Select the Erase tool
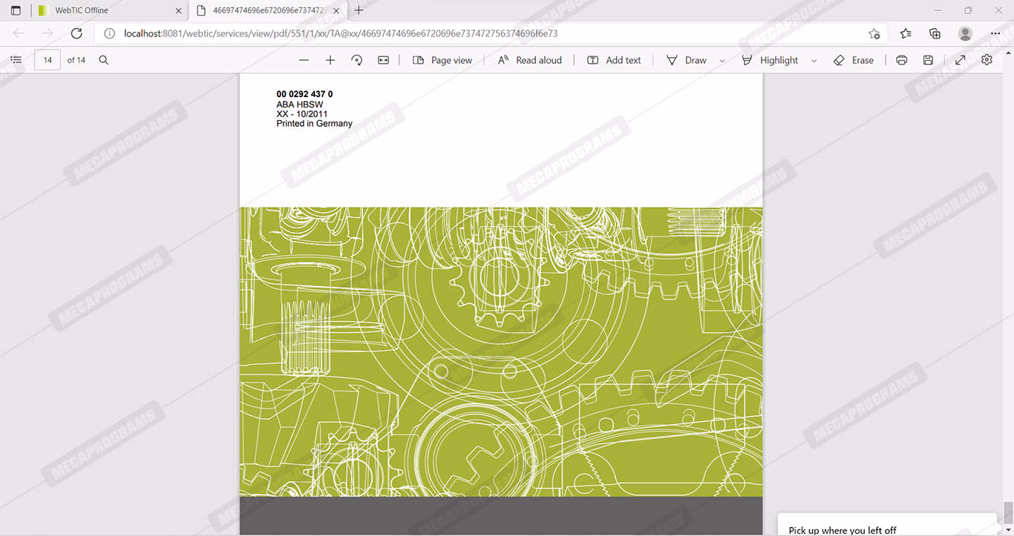The width and height of the screenshot is (1014, 536). pos(854,60)
